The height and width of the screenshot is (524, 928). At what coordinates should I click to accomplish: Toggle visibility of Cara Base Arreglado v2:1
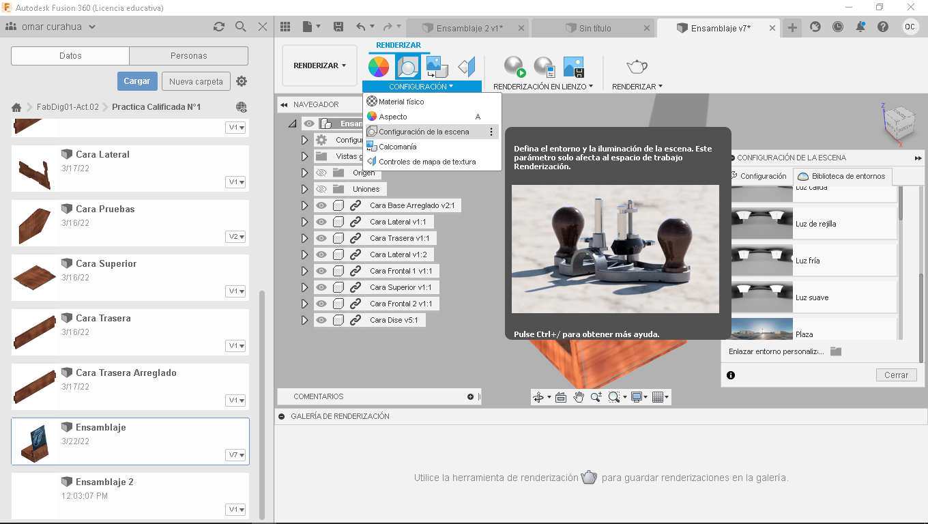click(x=321, y=205)
